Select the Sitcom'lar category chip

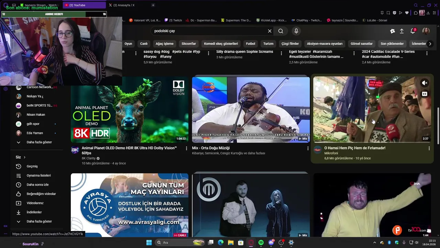189,44
